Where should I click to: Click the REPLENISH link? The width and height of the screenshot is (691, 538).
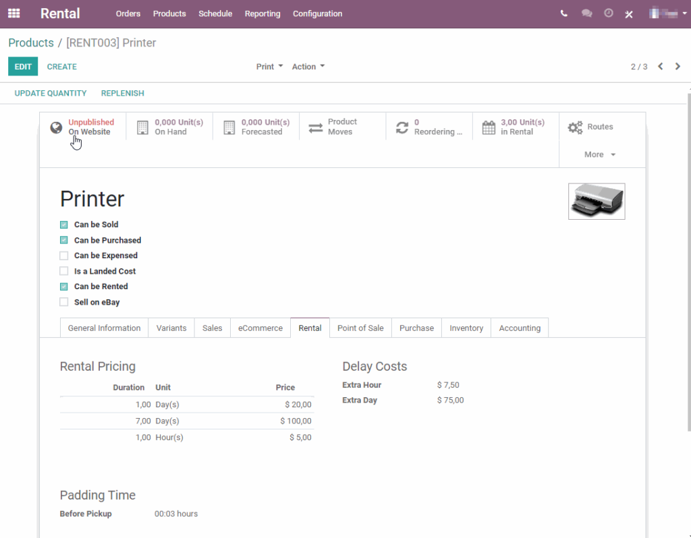[x=122, y=93]
